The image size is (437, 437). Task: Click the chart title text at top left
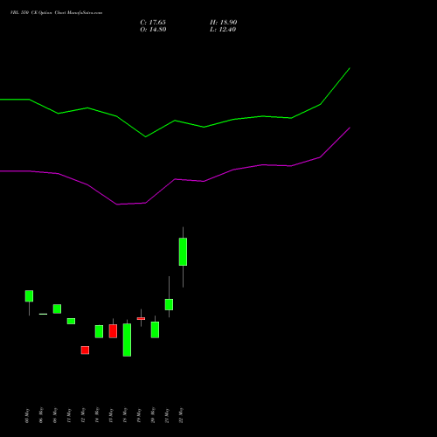56,13
